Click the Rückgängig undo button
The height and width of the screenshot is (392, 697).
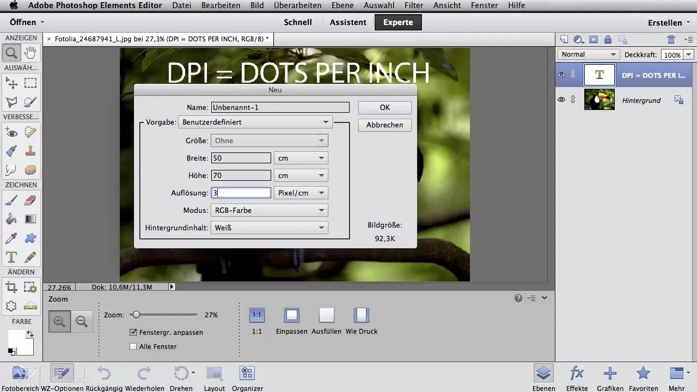coord(103,377)
